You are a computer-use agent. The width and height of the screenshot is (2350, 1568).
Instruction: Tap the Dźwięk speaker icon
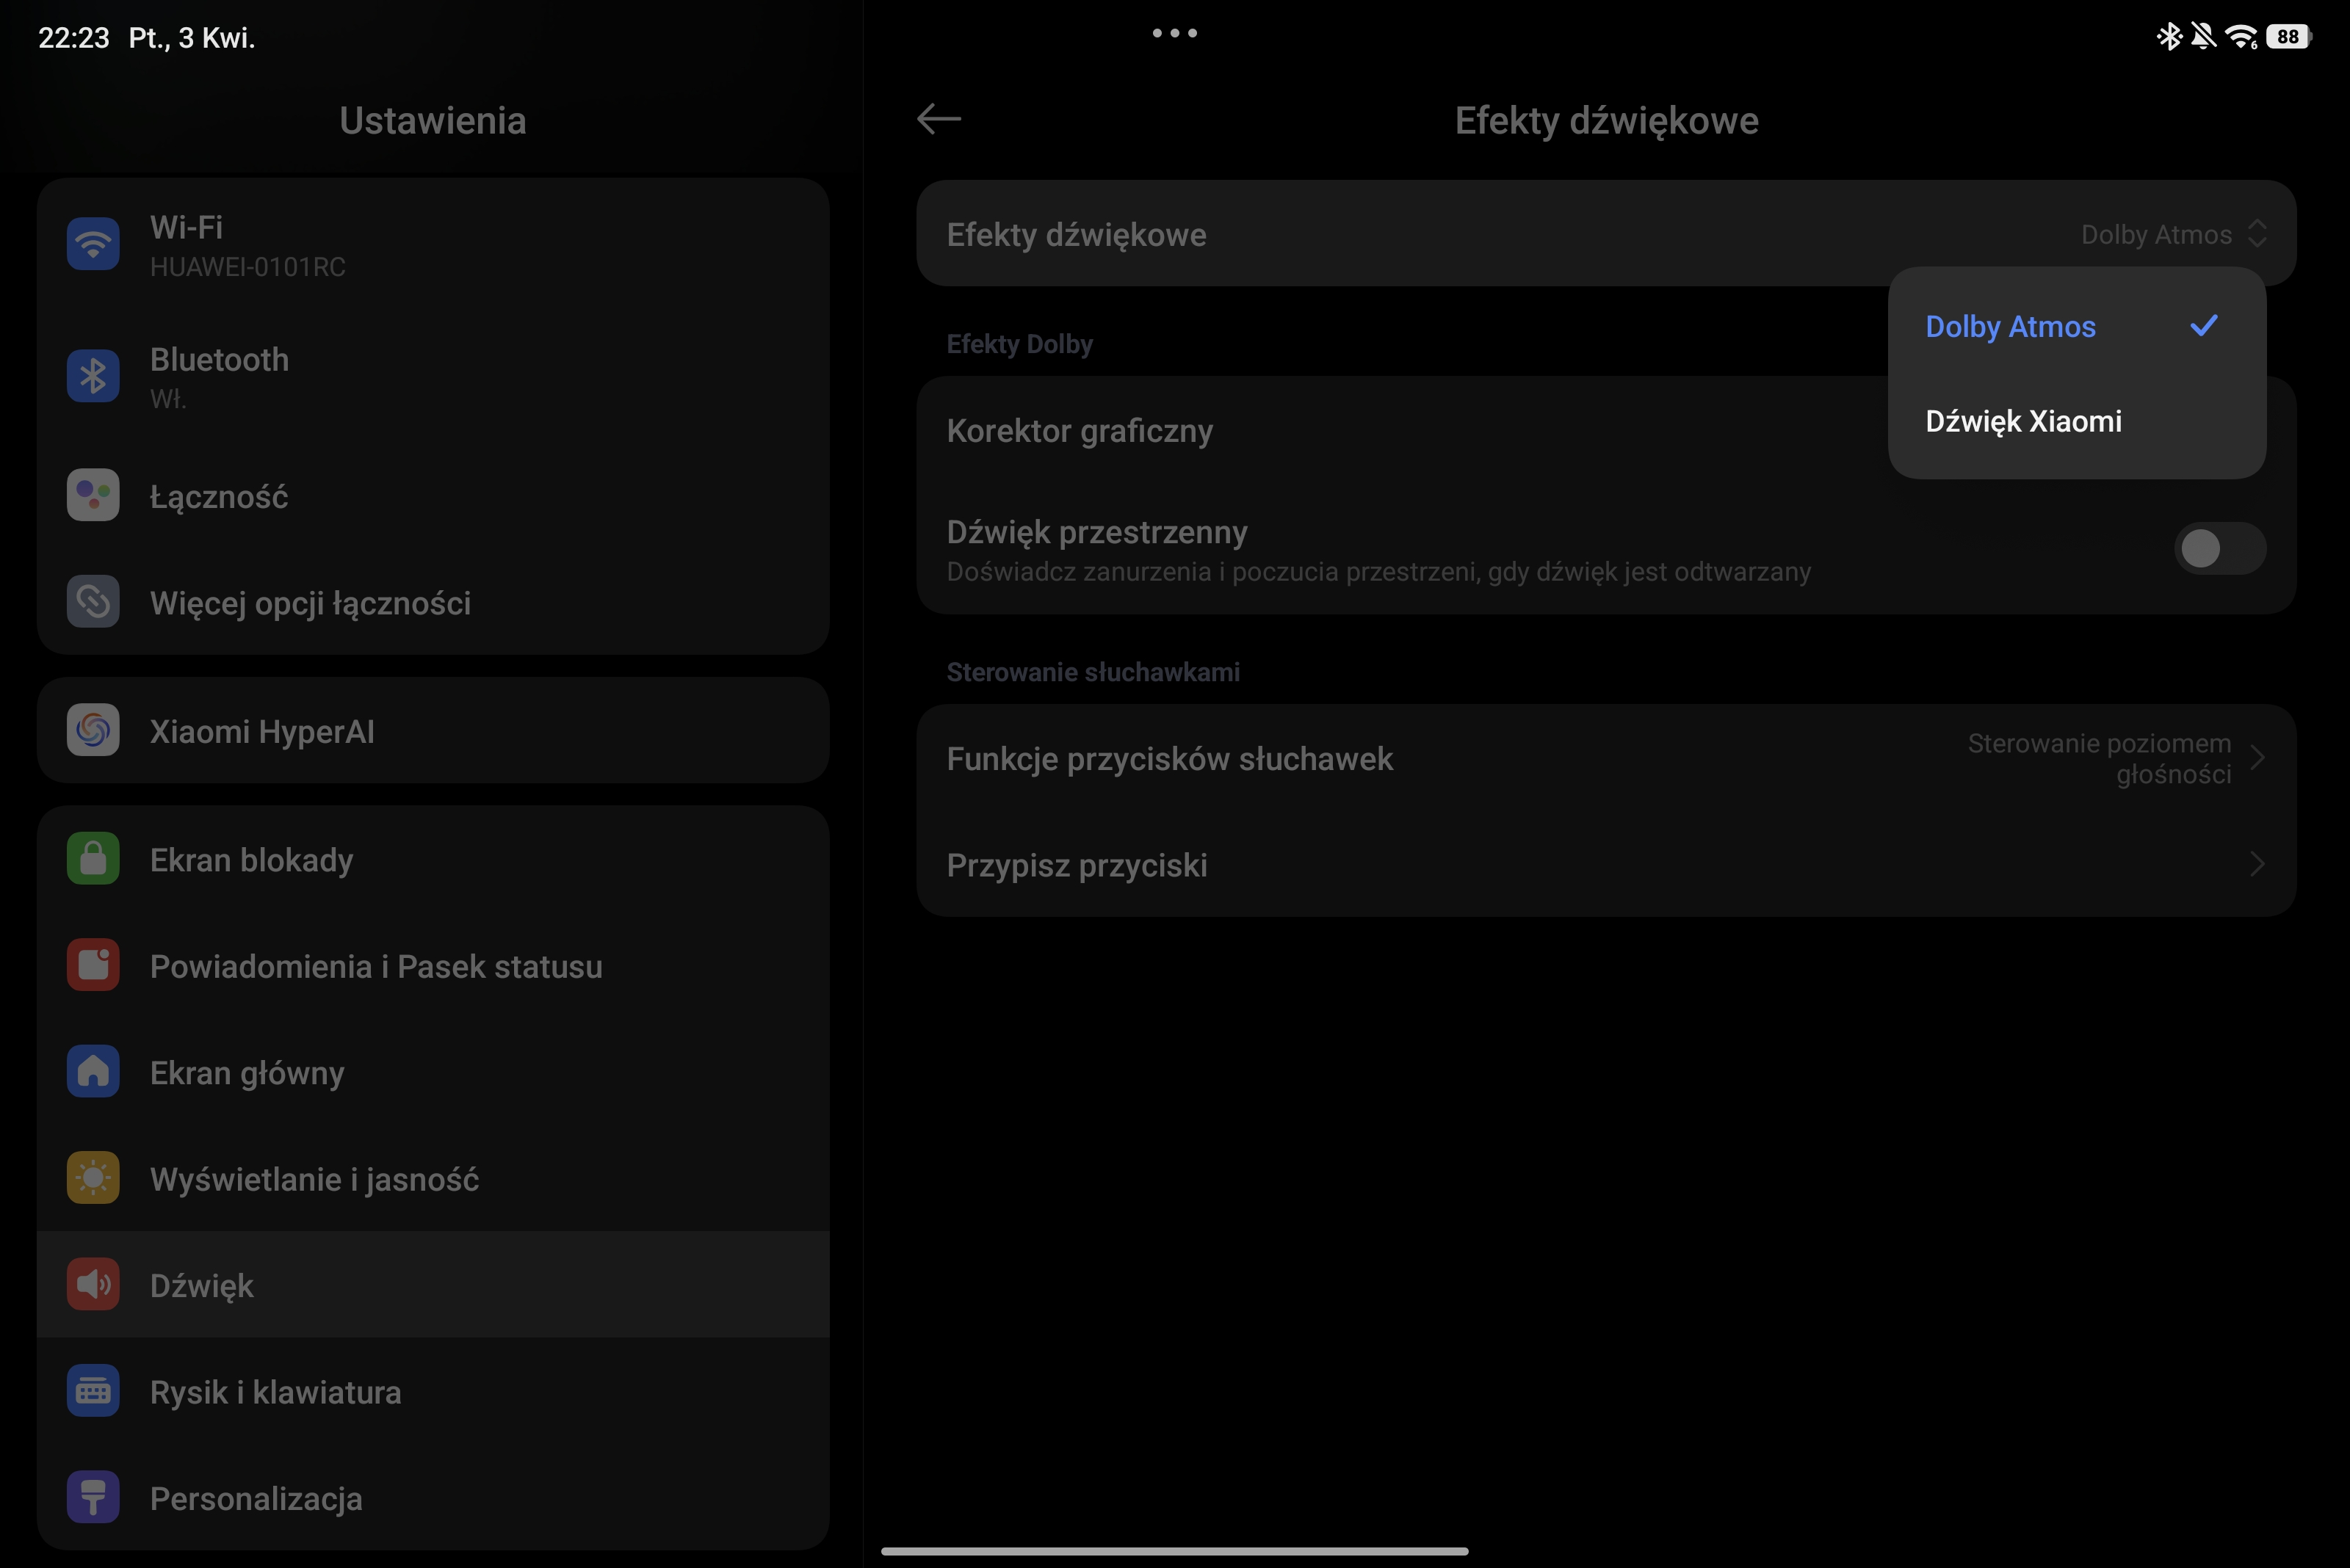pos(93,1285)
